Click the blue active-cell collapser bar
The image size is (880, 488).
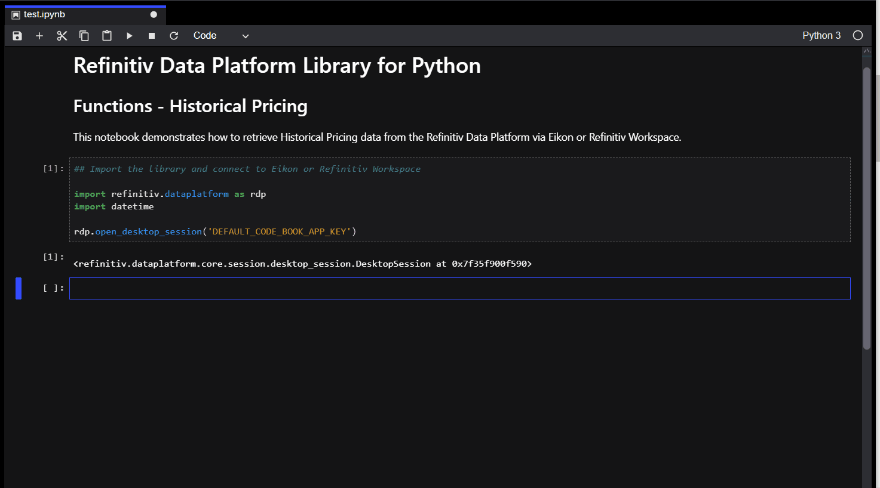coord(19,288)
